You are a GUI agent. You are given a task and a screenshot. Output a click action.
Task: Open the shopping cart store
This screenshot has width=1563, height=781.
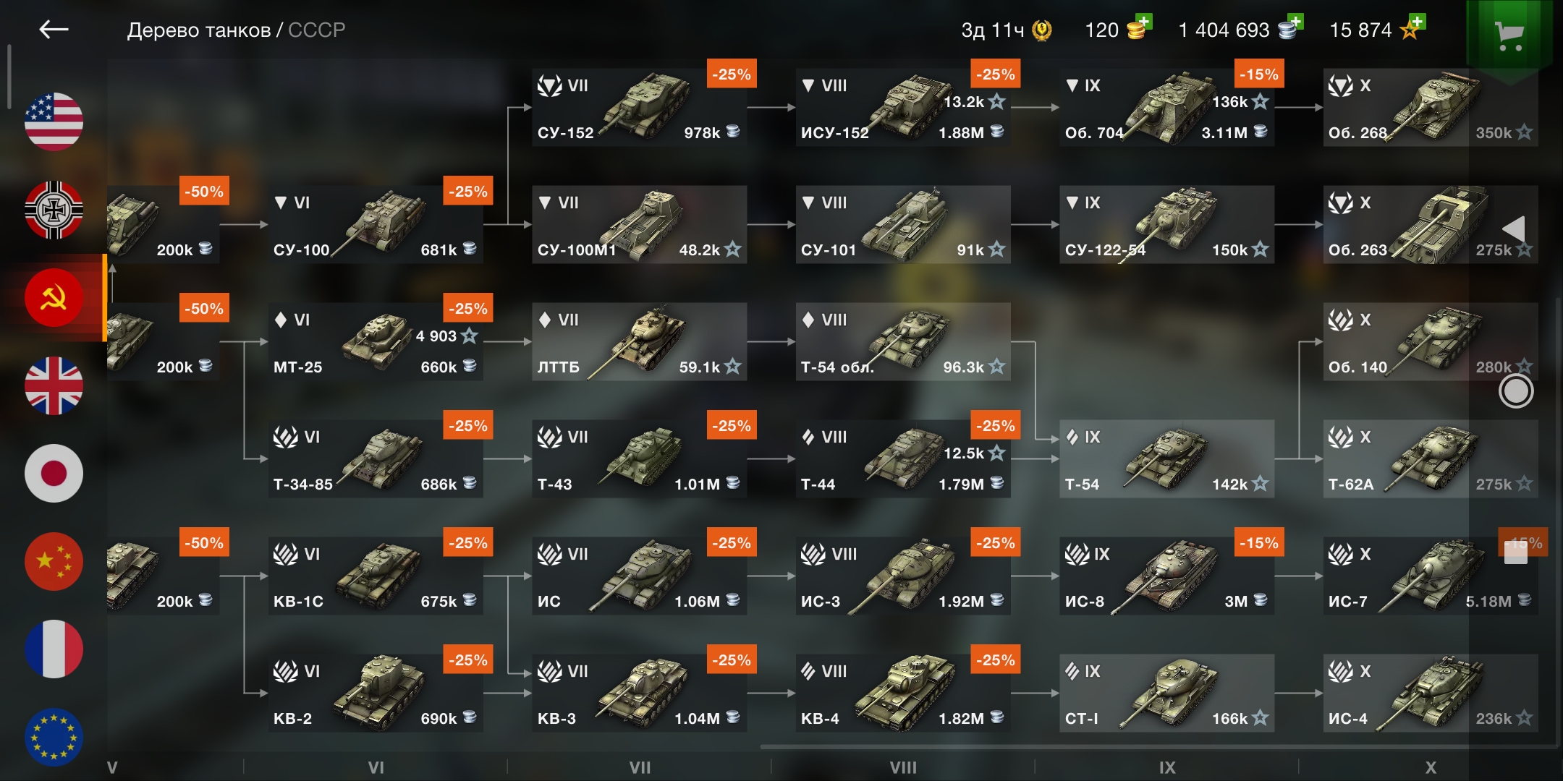pos(1509,35)
